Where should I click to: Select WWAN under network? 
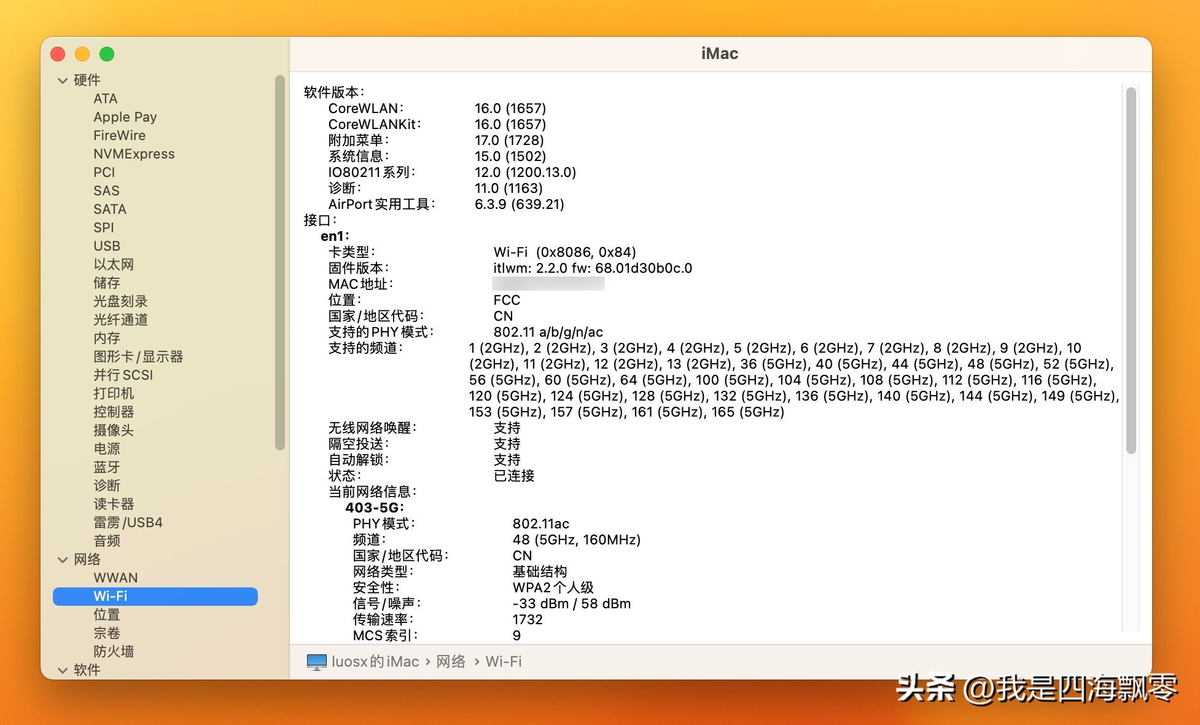115,578
